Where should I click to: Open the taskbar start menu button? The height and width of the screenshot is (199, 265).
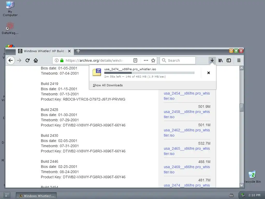7,195
